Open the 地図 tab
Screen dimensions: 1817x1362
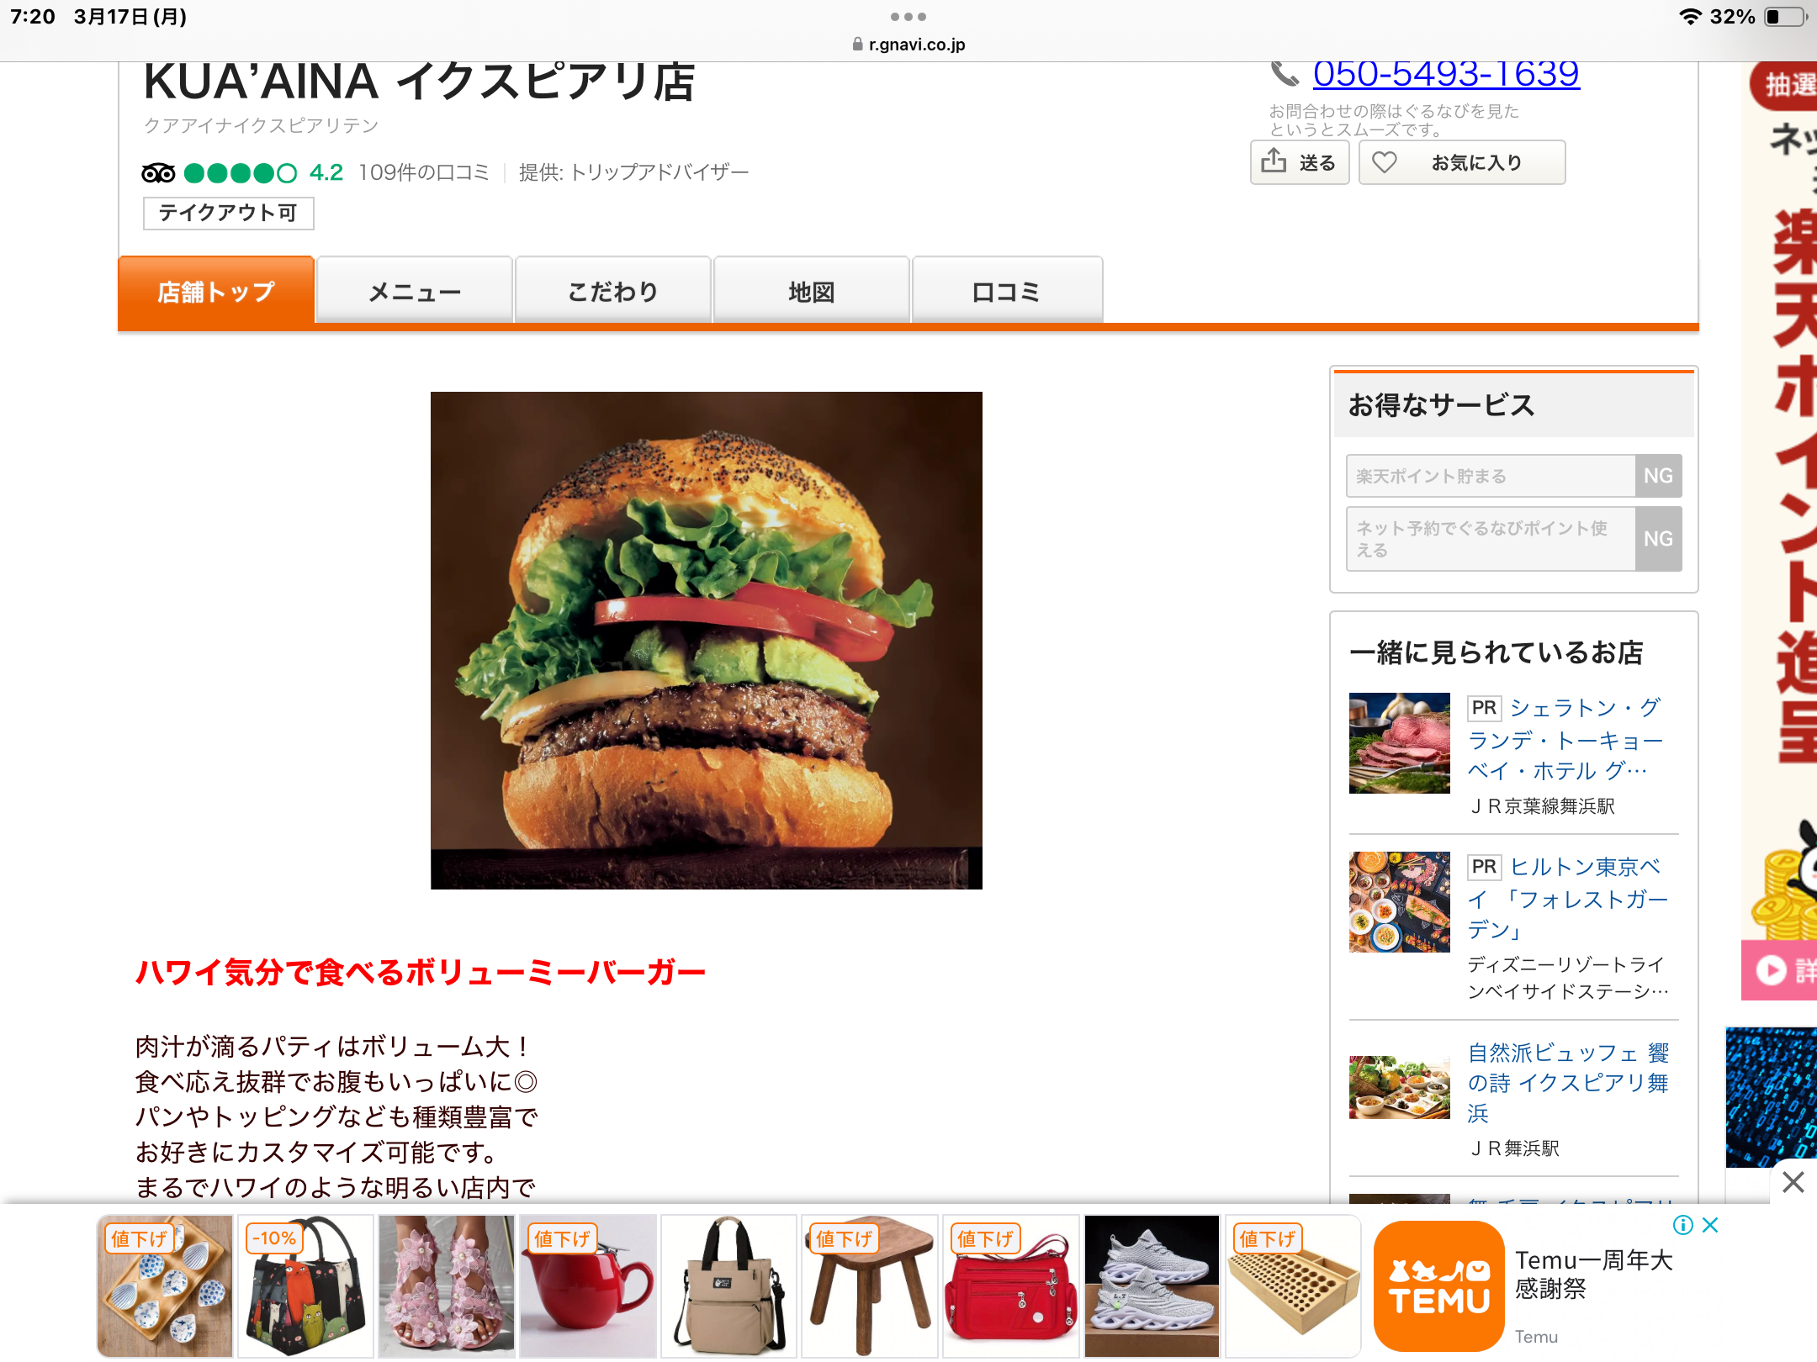click(x=812, y=291)
